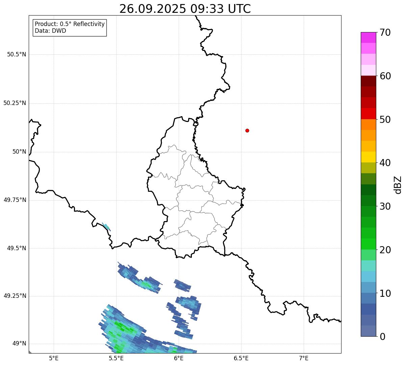Click the 50°N latitude label

[19, 152]
